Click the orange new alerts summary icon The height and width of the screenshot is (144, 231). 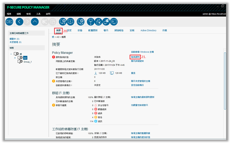tap(54, 105)
